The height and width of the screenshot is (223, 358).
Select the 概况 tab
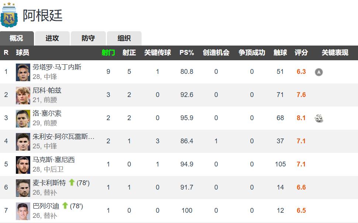[x=16, y=38]
